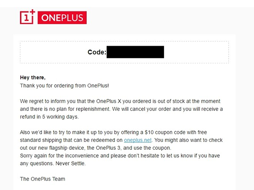Click the 'no plan for replenishment' text

tap(79, 109)
